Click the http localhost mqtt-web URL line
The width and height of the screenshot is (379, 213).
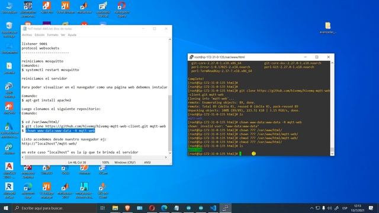(49, 144)
